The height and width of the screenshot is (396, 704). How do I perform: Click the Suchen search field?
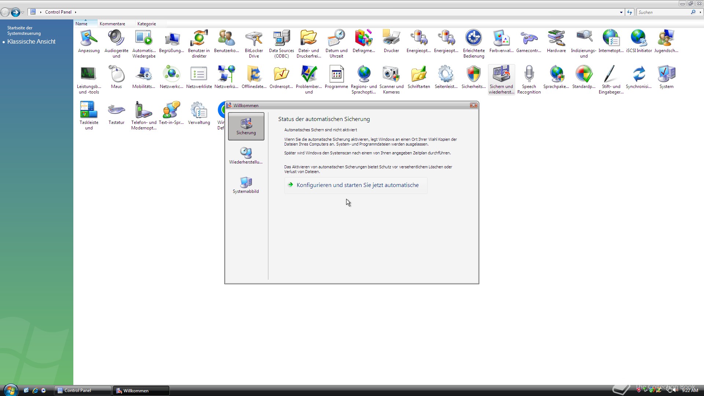pyautogui.click(x=663, y=12)
